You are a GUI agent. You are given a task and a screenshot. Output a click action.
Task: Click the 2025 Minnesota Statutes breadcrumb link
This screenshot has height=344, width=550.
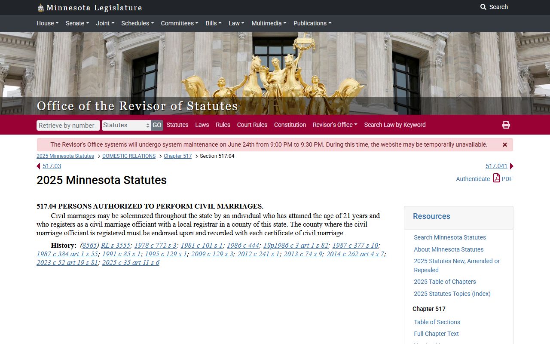coord(65,156)
